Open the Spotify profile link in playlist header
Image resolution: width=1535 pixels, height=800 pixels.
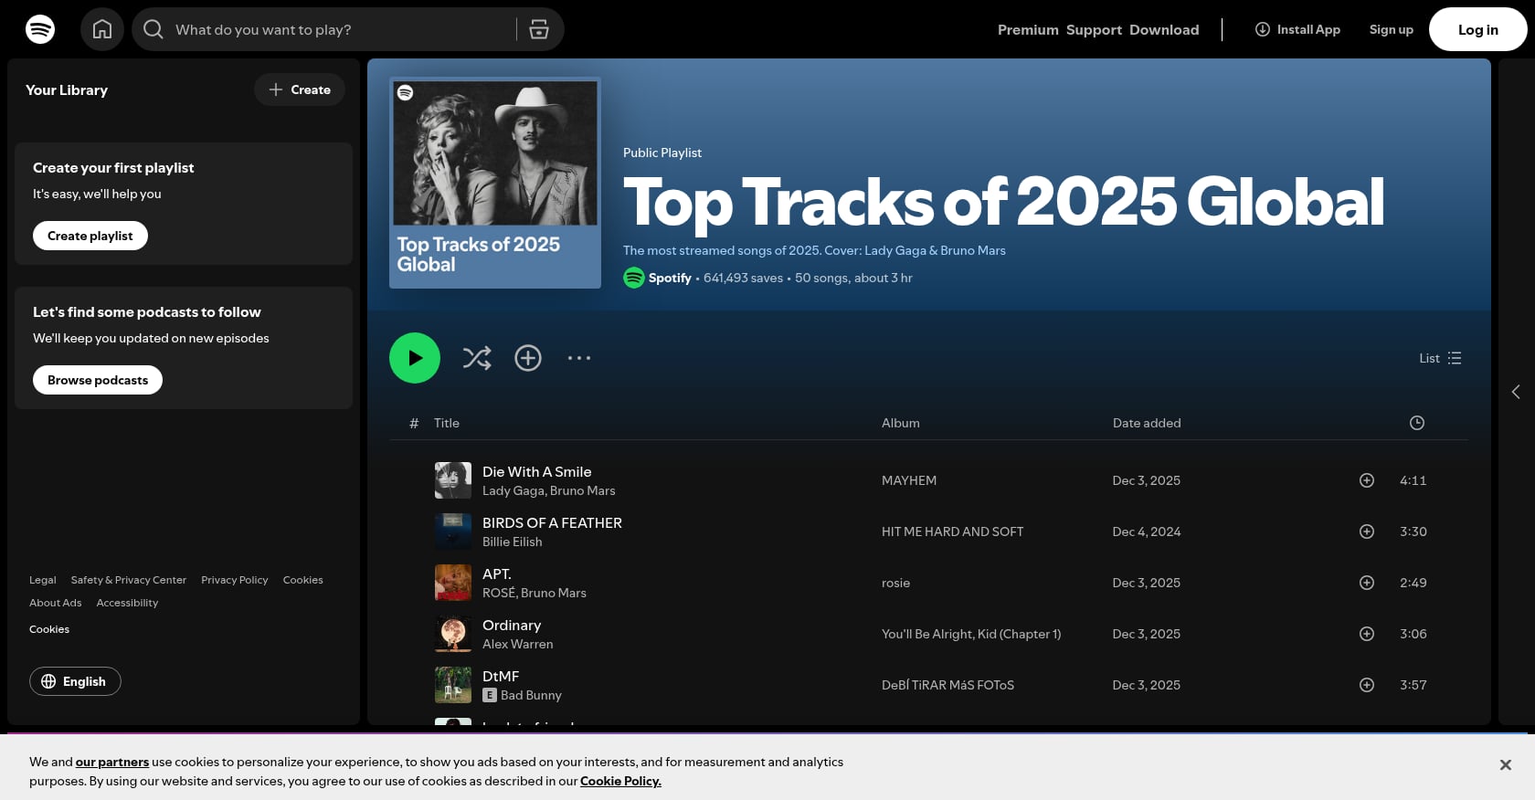click(670, 278)
